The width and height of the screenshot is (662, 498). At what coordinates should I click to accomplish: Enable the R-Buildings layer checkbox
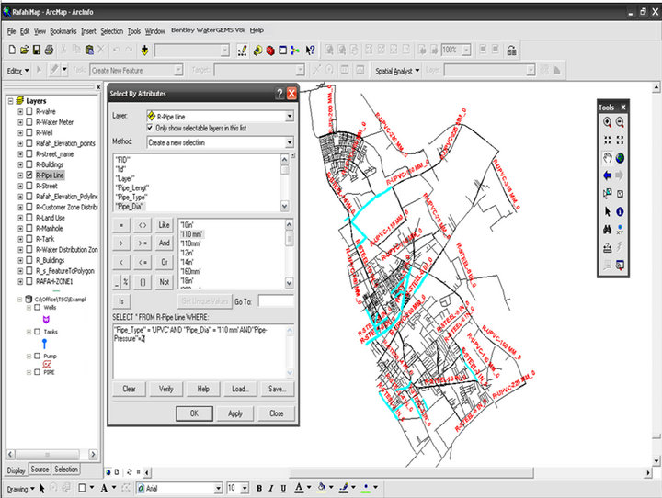[x=29, y=164]
